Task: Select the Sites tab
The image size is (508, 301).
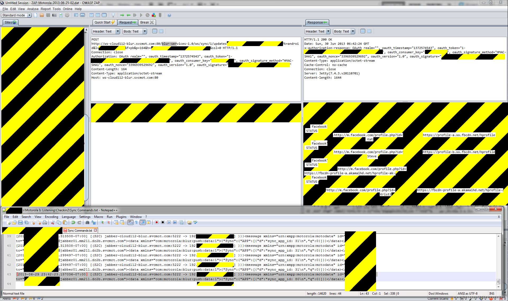Action: [x=10, y=23]
